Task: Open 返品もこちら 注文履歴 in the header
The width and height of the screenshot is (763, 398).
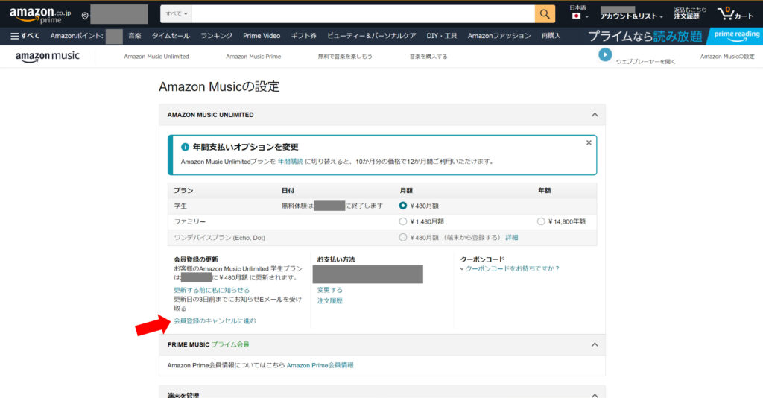Action: click(x=689, y=13)
